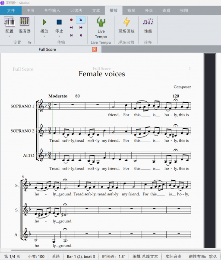The width and height of the screenshot is (221, 260).
Task: Expand the 停止 dropdown arrow
Action: pos(59,36)
